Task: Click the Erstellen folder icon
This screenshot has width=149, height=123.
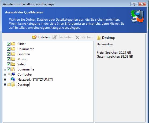Action: (34, 37)
